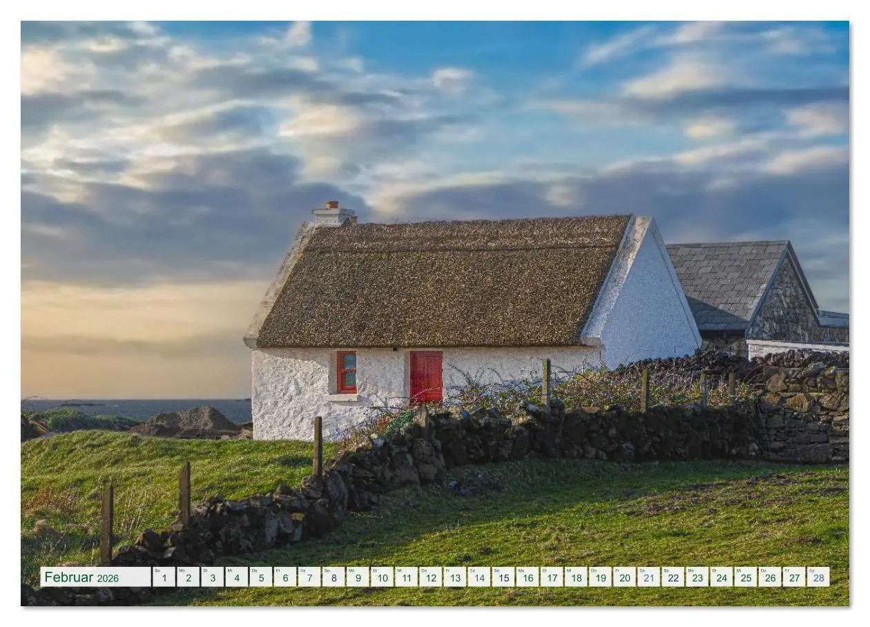Select day 1 in the calendar strip
Screen dimensions: 870x627
coord(164,577)
